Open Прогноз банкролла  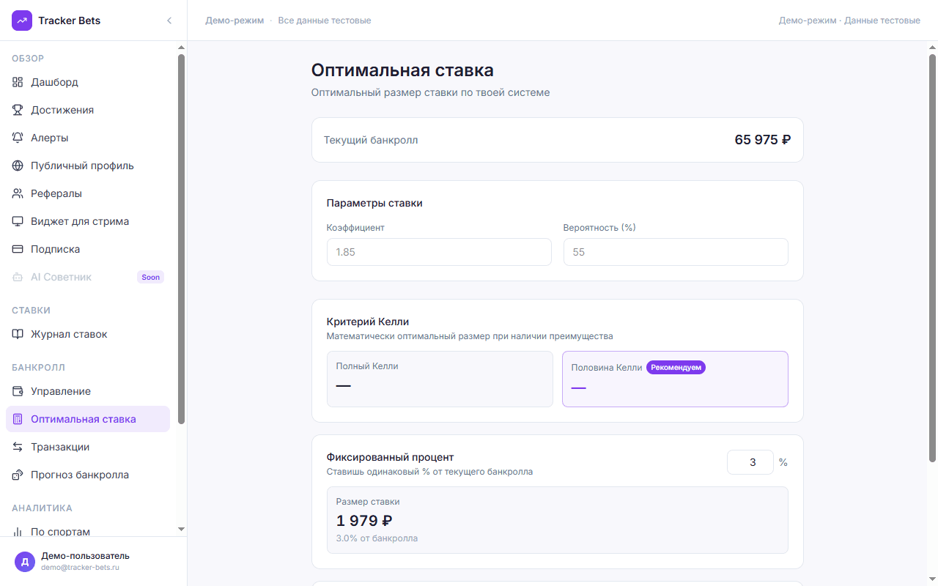88,475
